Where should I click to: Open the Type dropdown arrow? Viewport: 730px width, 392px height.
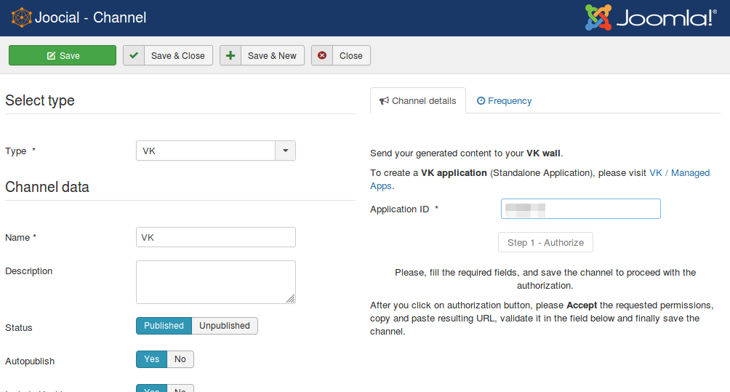point(286,151)
